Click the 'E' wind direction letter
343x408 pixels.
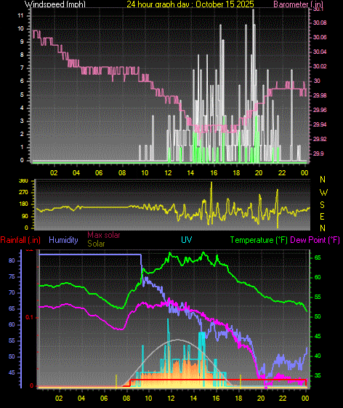coord(322,217)
